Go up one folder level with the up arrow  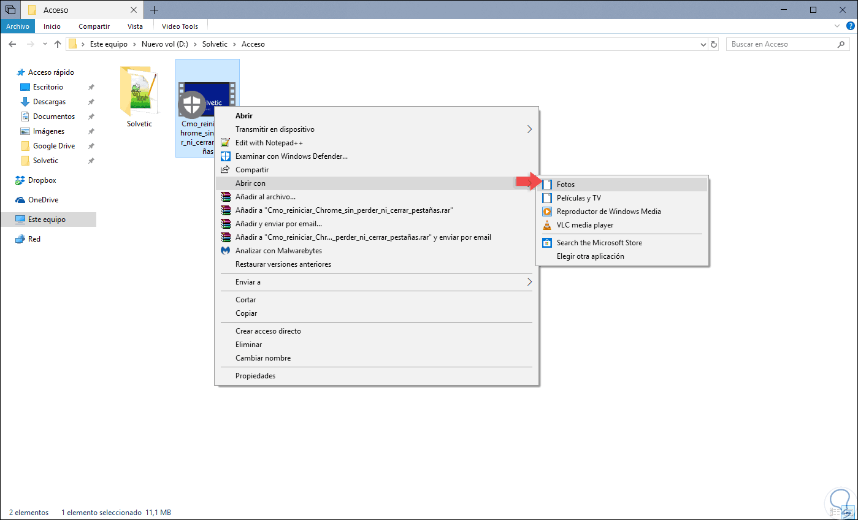pos(58,44)
